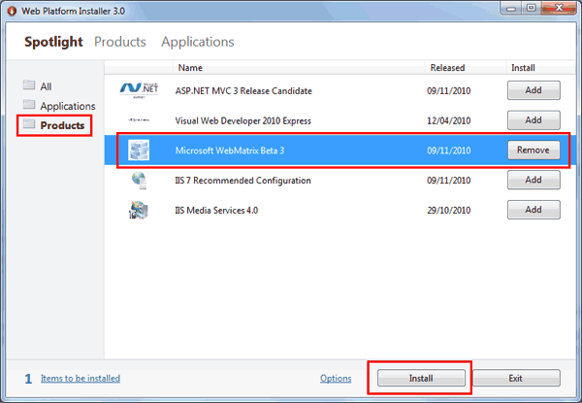Click the IIS 7 Recommended Configuration icon
582x403 pixels.
pos(139,181)
